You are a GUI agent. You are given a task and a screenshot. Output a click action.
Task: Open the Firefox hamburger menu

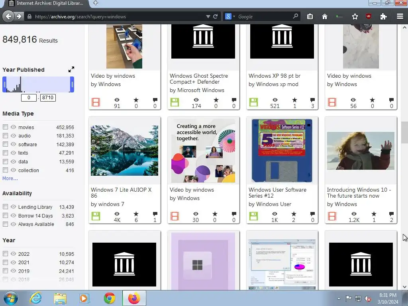[x=400, y=16]
